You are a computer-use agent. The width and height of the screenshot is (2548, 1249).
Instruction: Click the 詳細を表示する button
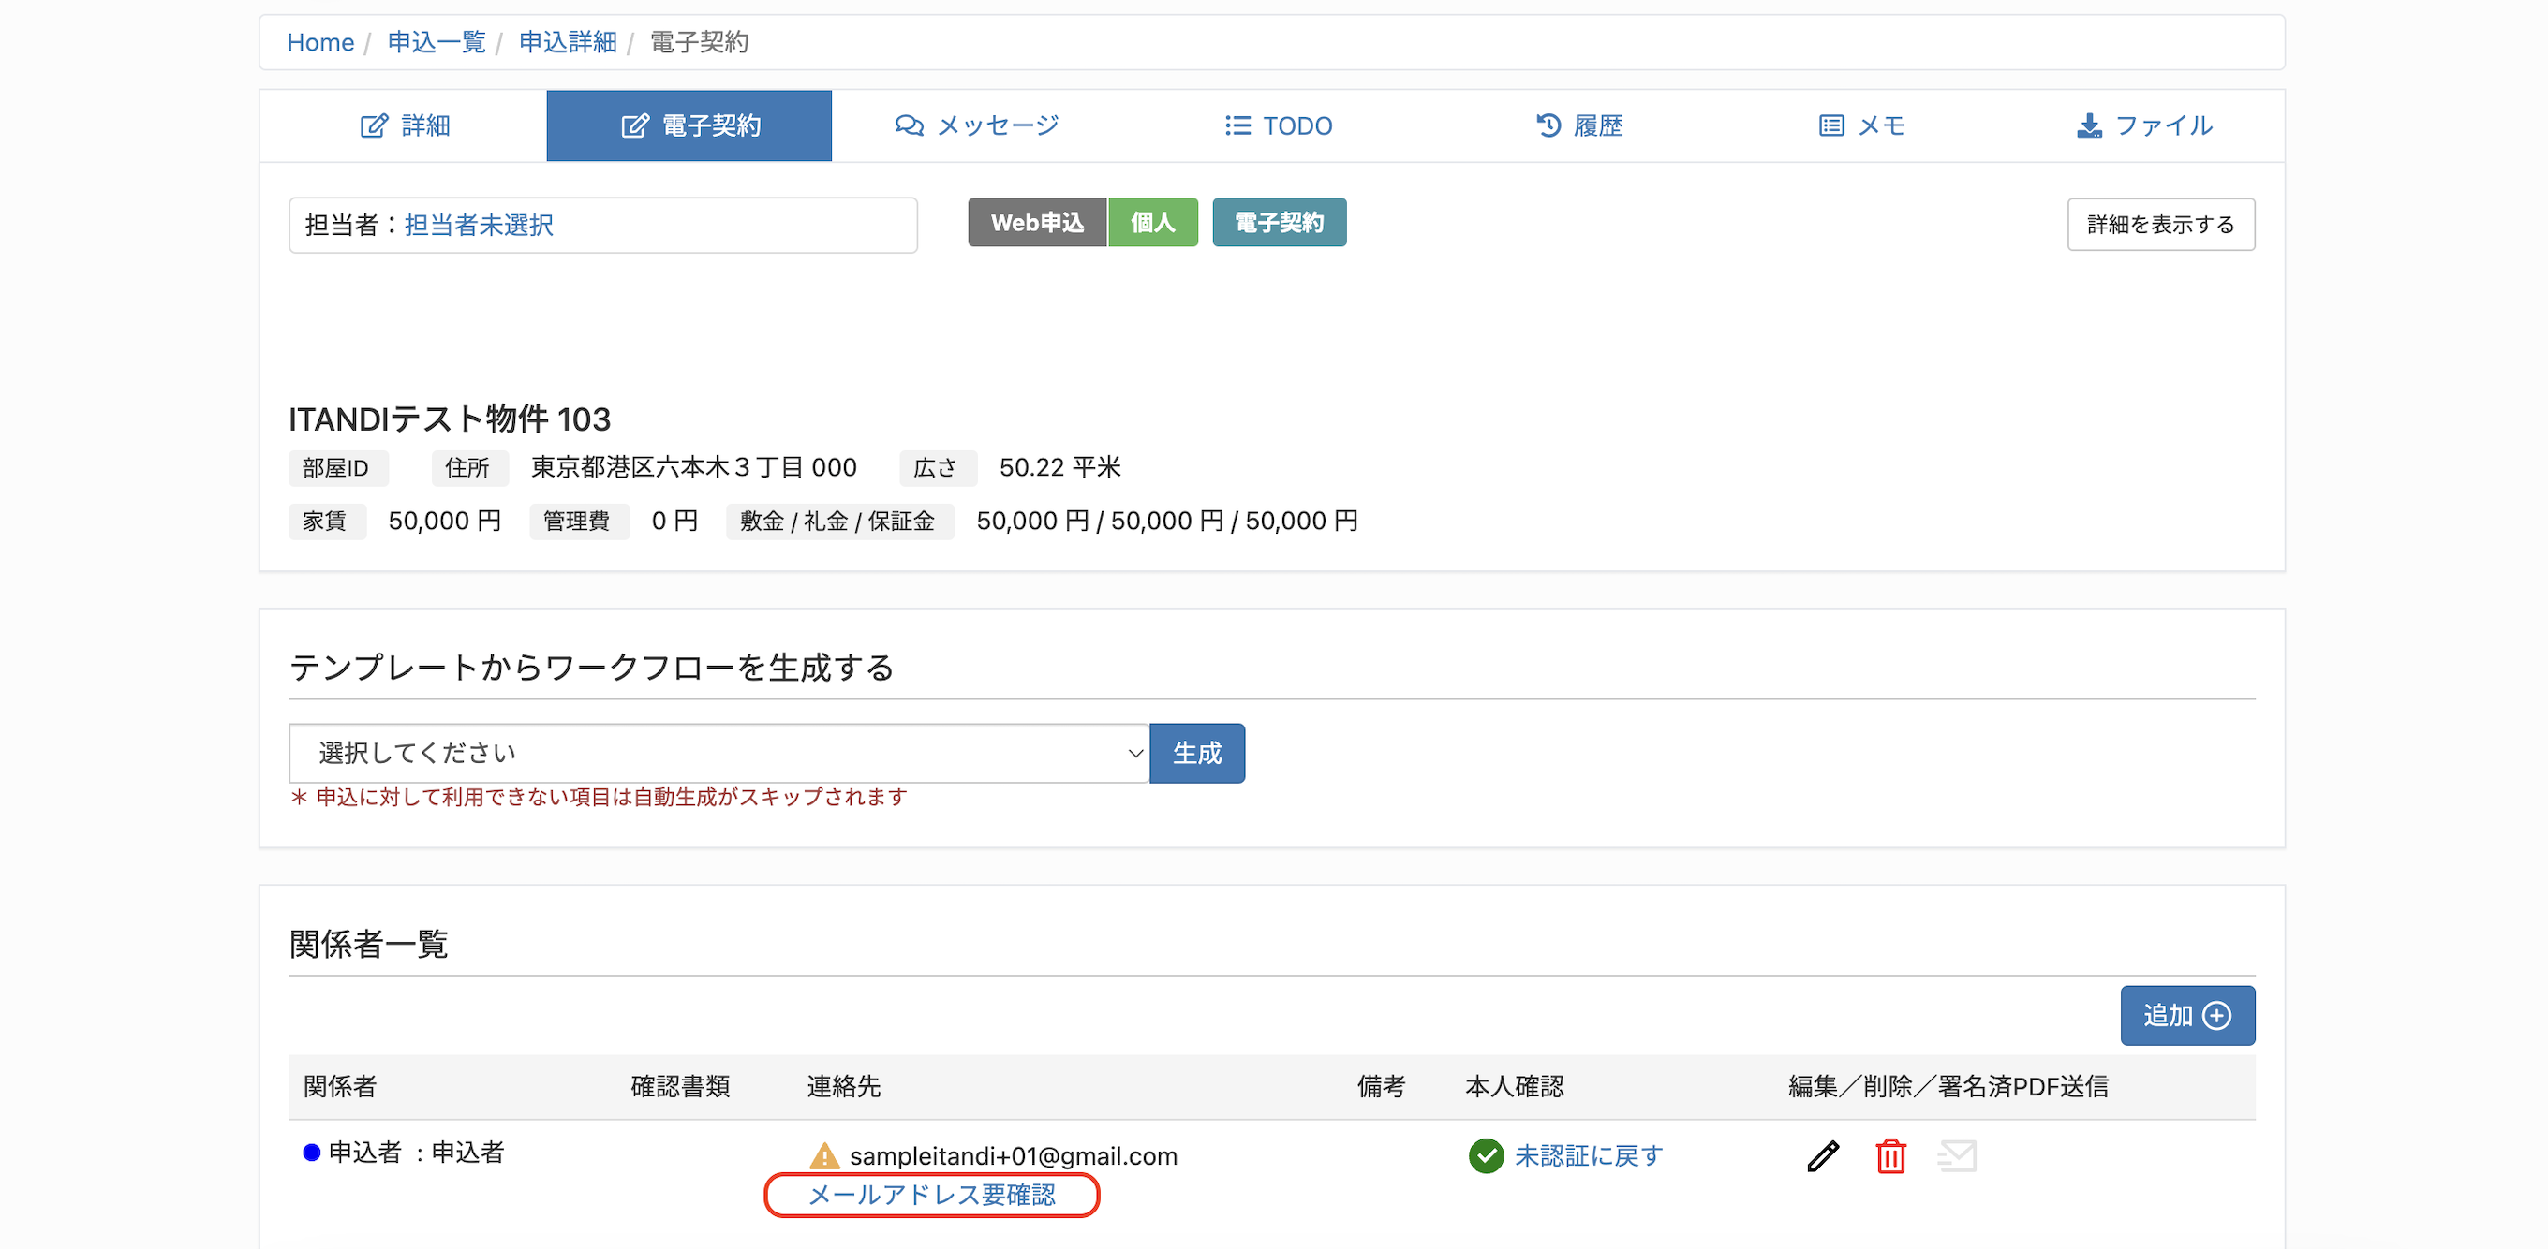[x=2160, y=225]
